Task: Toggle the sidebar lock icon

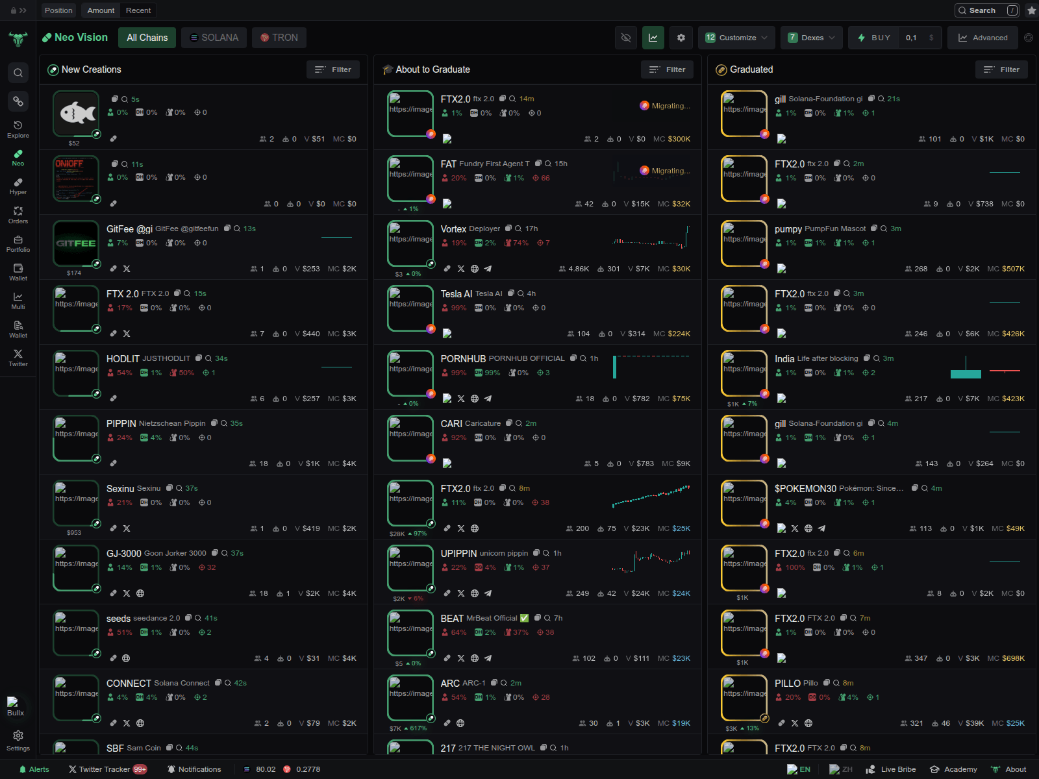Action: pos(14,10)
